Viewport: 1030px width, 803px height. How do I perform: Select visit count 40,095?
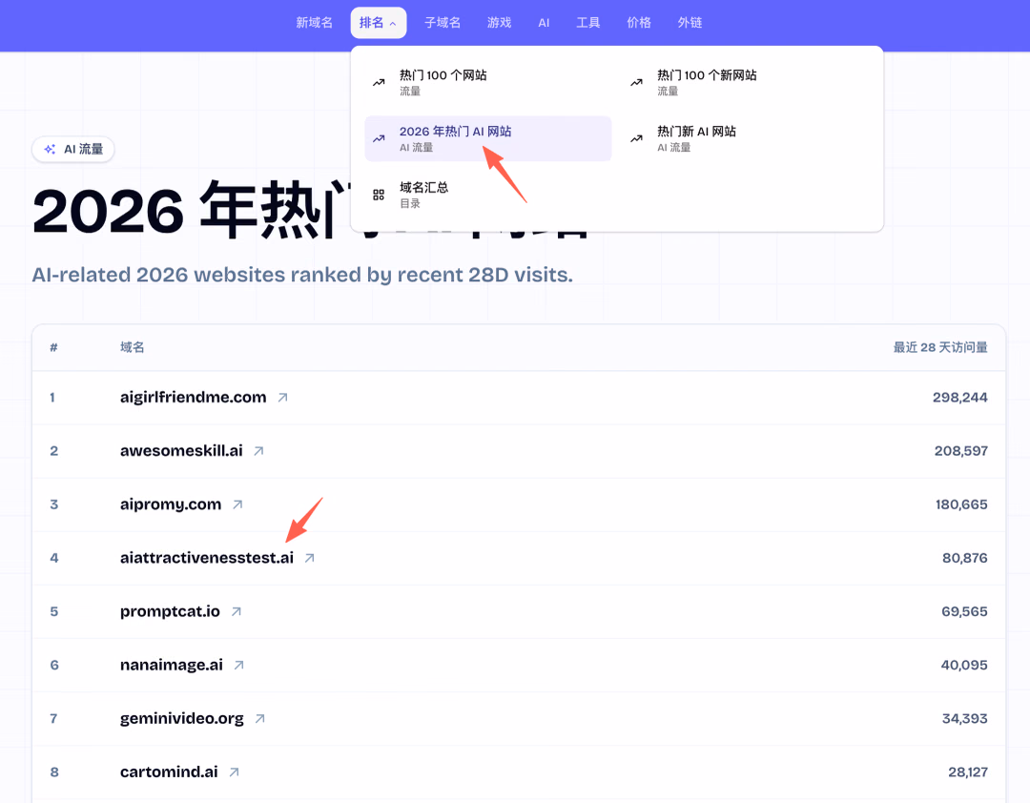pyautogui.click(x=964, y=665)
